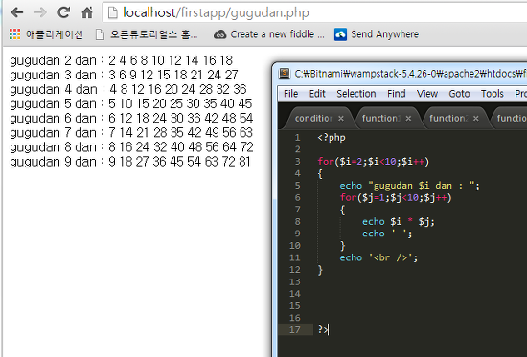Switch to the function2 tab
Viewport: 527px width, 357px height.
[x=448, y=119]
